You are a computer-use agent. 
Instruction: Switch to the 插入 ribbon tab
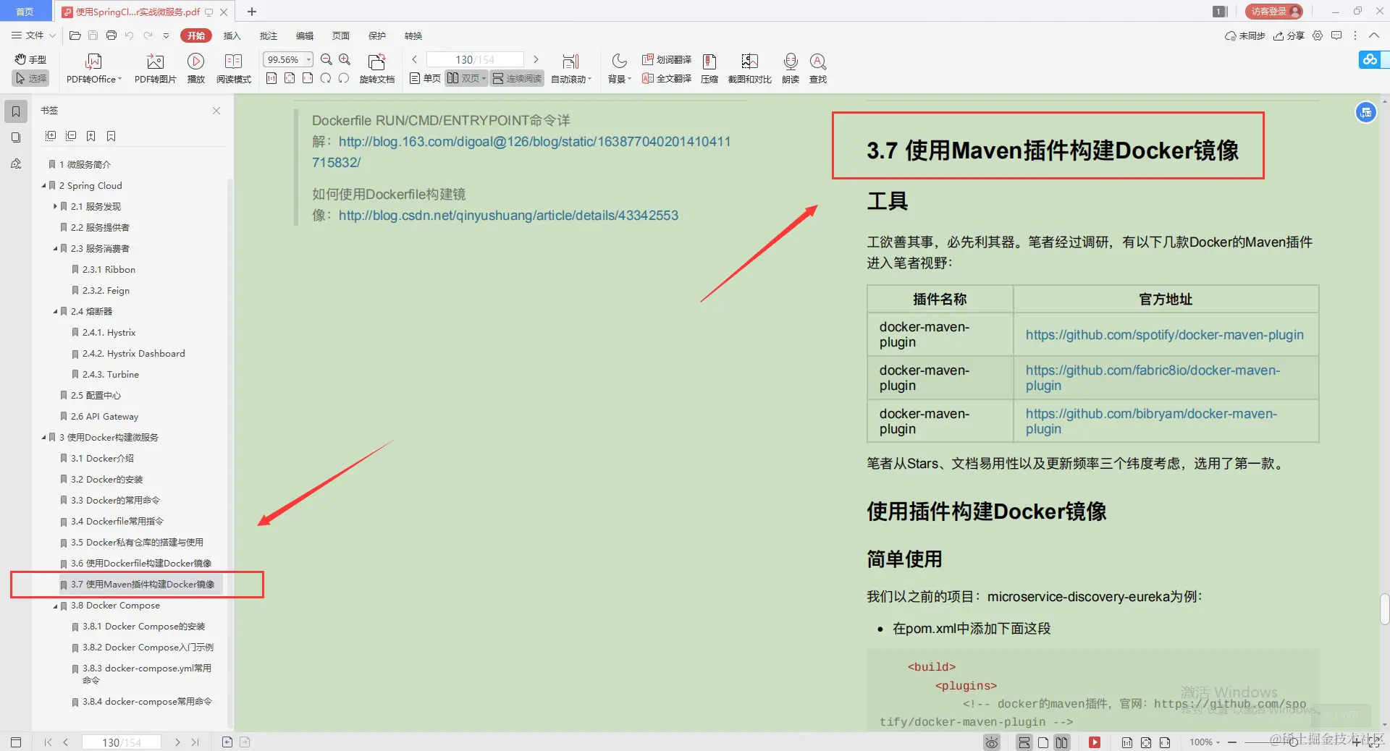point(231,35)
